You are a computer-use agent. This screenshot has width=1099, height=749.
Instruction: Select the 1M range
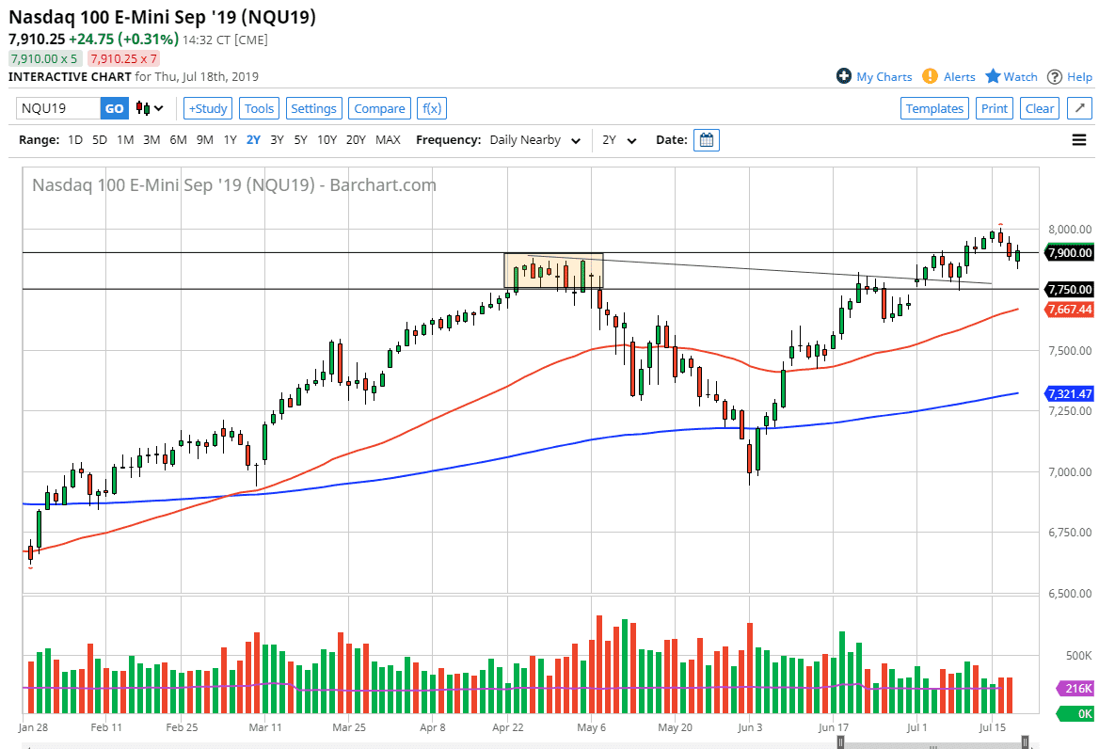pos(125,140)
